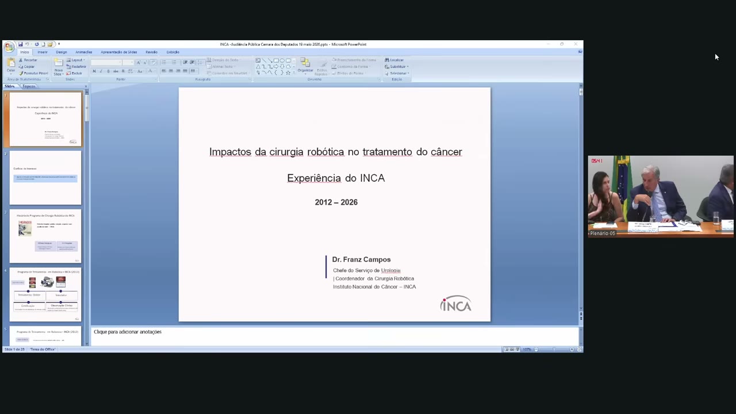
Task: Go to the Animações ribbon tab
Action: coord(84,52)
